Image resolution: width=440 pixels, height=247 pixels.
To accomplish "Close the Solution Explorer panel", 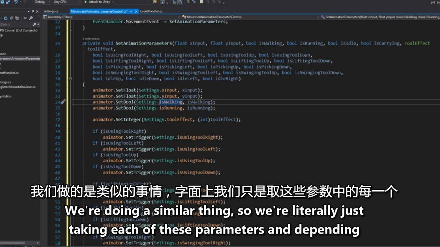I will [x=37, y=11].
